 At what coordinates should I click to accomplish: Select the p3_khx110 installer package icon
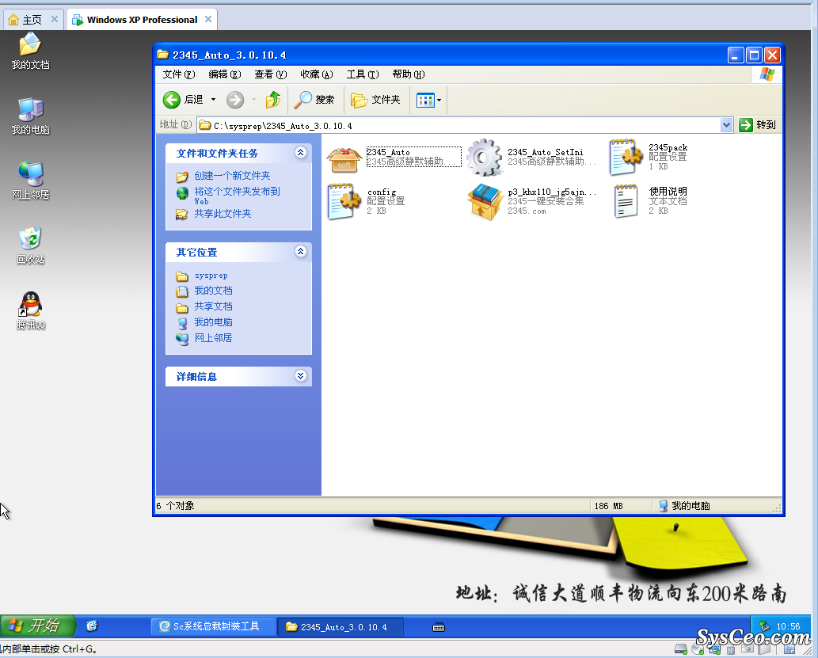click(x=485, y=201)
